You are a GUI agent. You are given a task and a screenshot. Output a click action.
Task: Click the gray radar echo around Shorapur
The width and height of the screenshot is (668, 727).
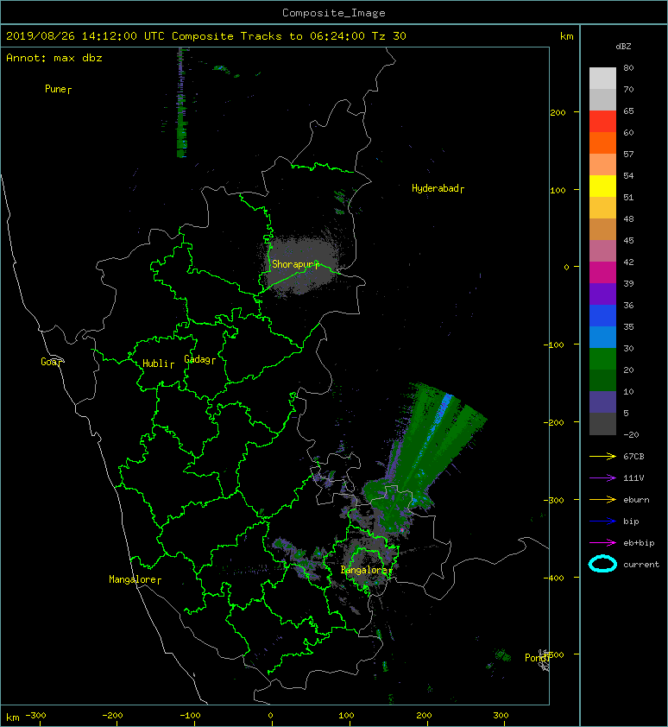tap(300, 264)
